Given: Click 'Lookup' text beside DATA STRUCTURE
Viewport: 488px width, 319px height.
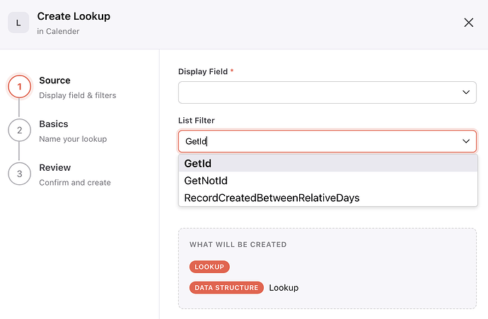Looking at the screenshot, I should [284, 288].
